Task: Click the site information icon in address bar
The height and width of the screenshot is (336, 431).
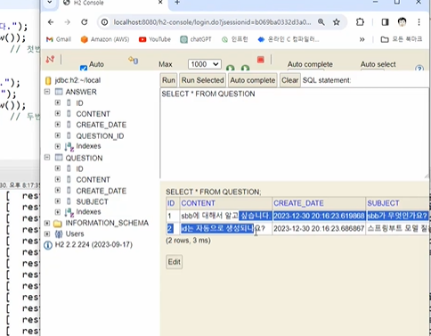Action: point(104,22)
